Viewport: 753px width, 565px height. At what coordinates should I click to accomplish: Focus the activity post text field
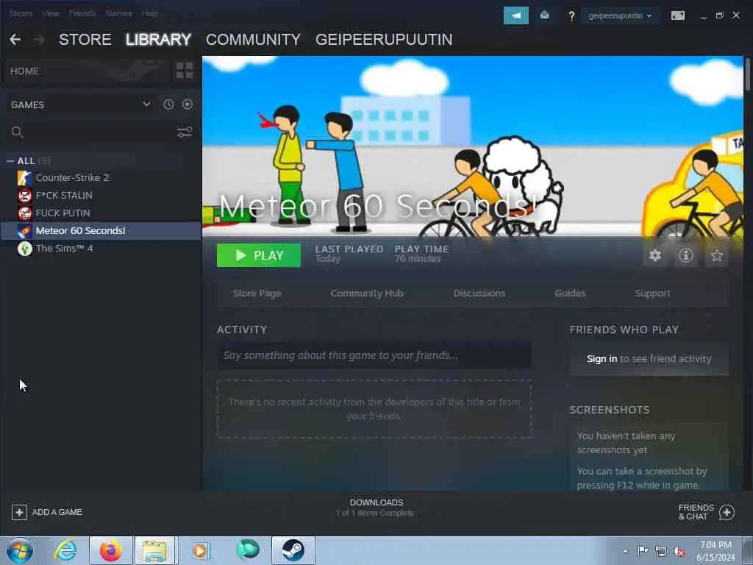click(x=374, y=355)
